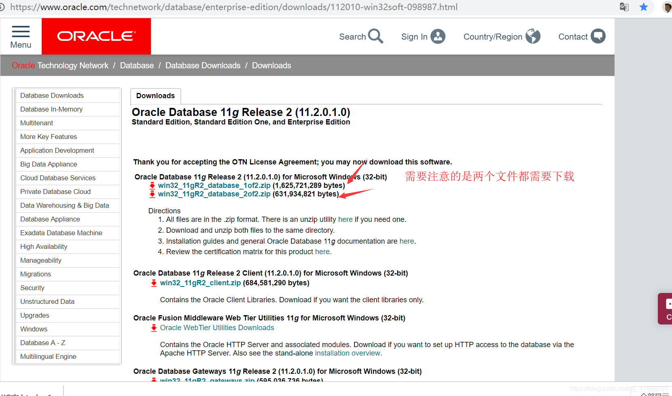Screen dimensions: 672x396
Task: Click text '(1,625,721,289 bytes)'
Action: coord(309,185)
